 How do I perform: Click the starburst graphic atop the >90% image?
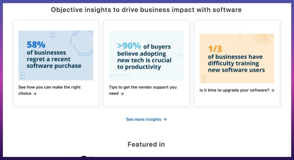coord(152,34)
